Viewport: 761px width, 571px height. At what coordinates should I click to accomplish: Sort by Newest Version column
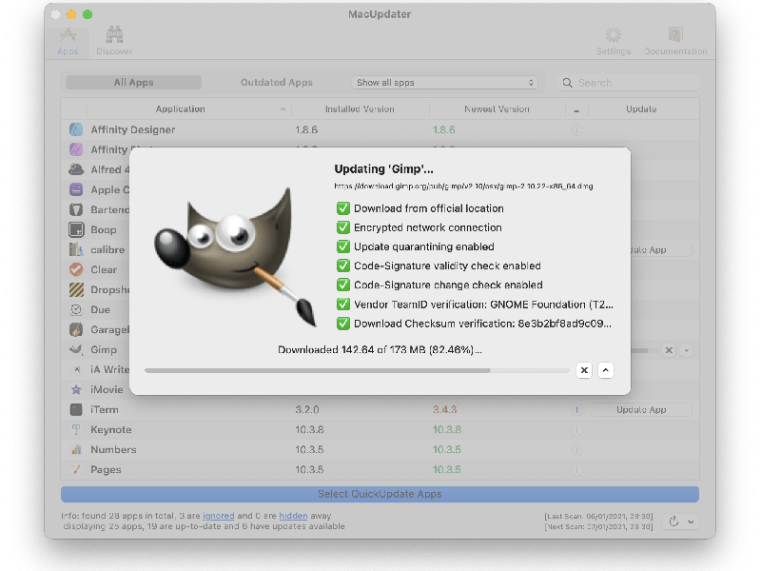497,109
